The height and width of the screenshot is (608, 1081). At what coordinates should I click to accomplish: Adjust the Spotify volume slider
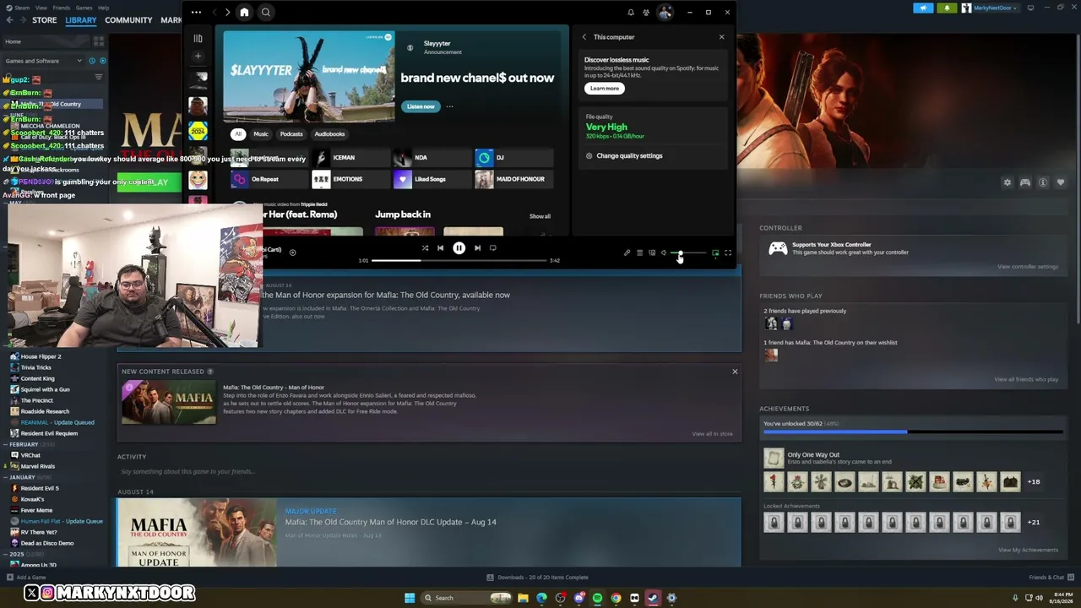pyautogui.click(x=688, y=252)
